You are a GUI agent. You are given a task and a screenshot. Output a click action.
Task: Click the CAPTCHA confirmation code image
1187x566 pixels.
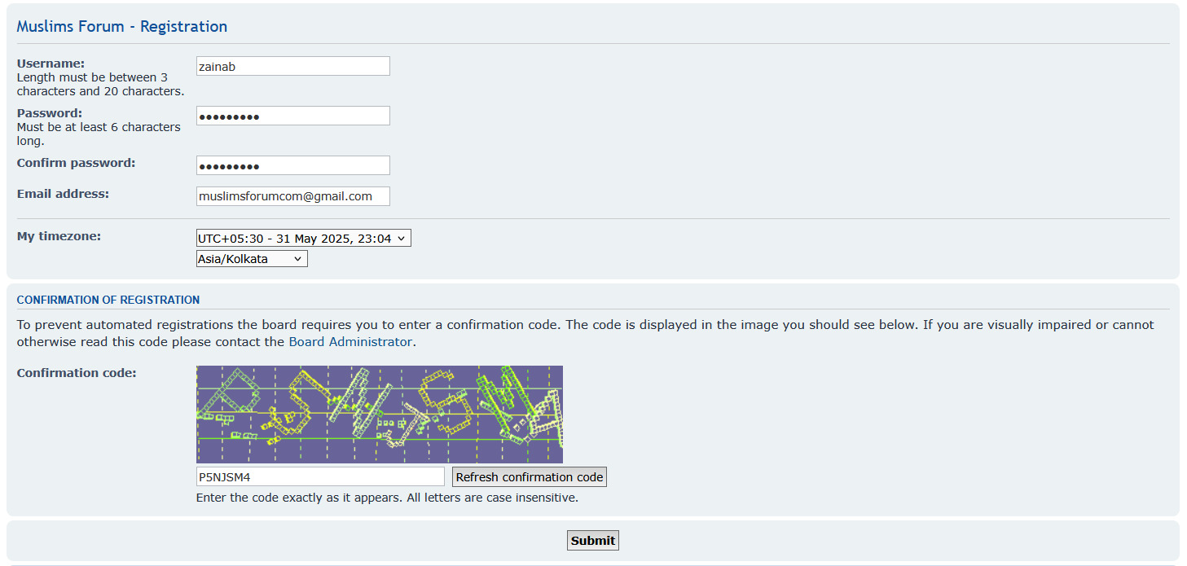379,415
